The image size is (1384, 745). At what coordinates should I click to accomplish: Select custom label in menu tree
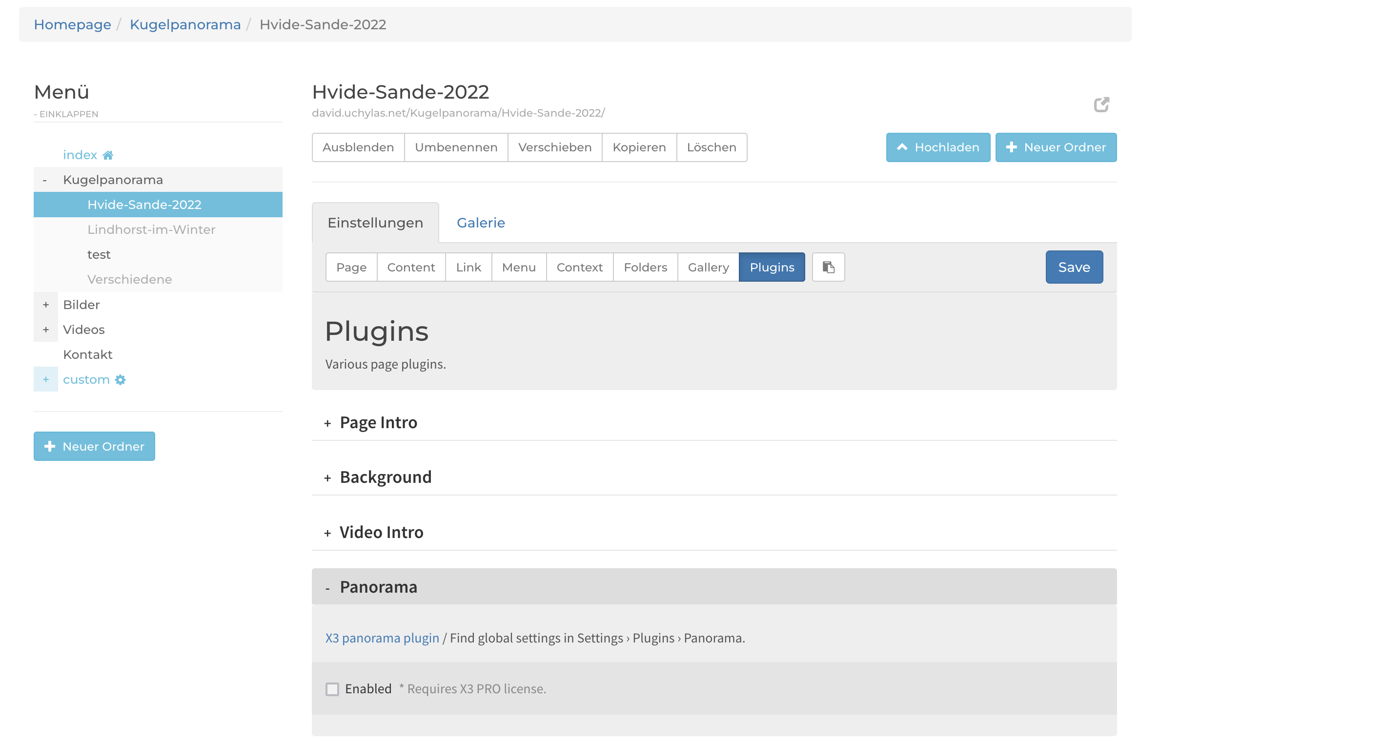[x=86, y=379]
